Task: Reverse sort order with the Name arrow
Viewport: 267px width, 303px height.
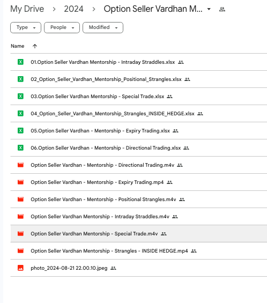Action: tap(35, 46)
